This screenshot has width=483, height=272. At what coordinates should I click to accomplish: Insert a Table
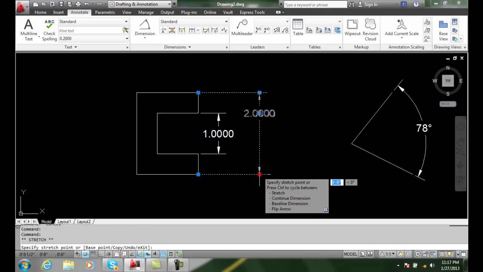[x=298, y=28]
